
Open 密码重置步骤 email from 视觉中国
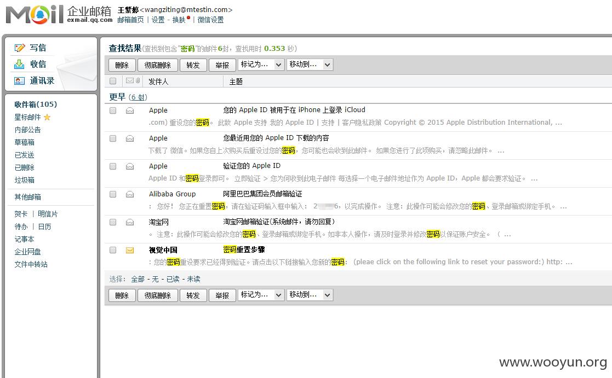[244, 249]
